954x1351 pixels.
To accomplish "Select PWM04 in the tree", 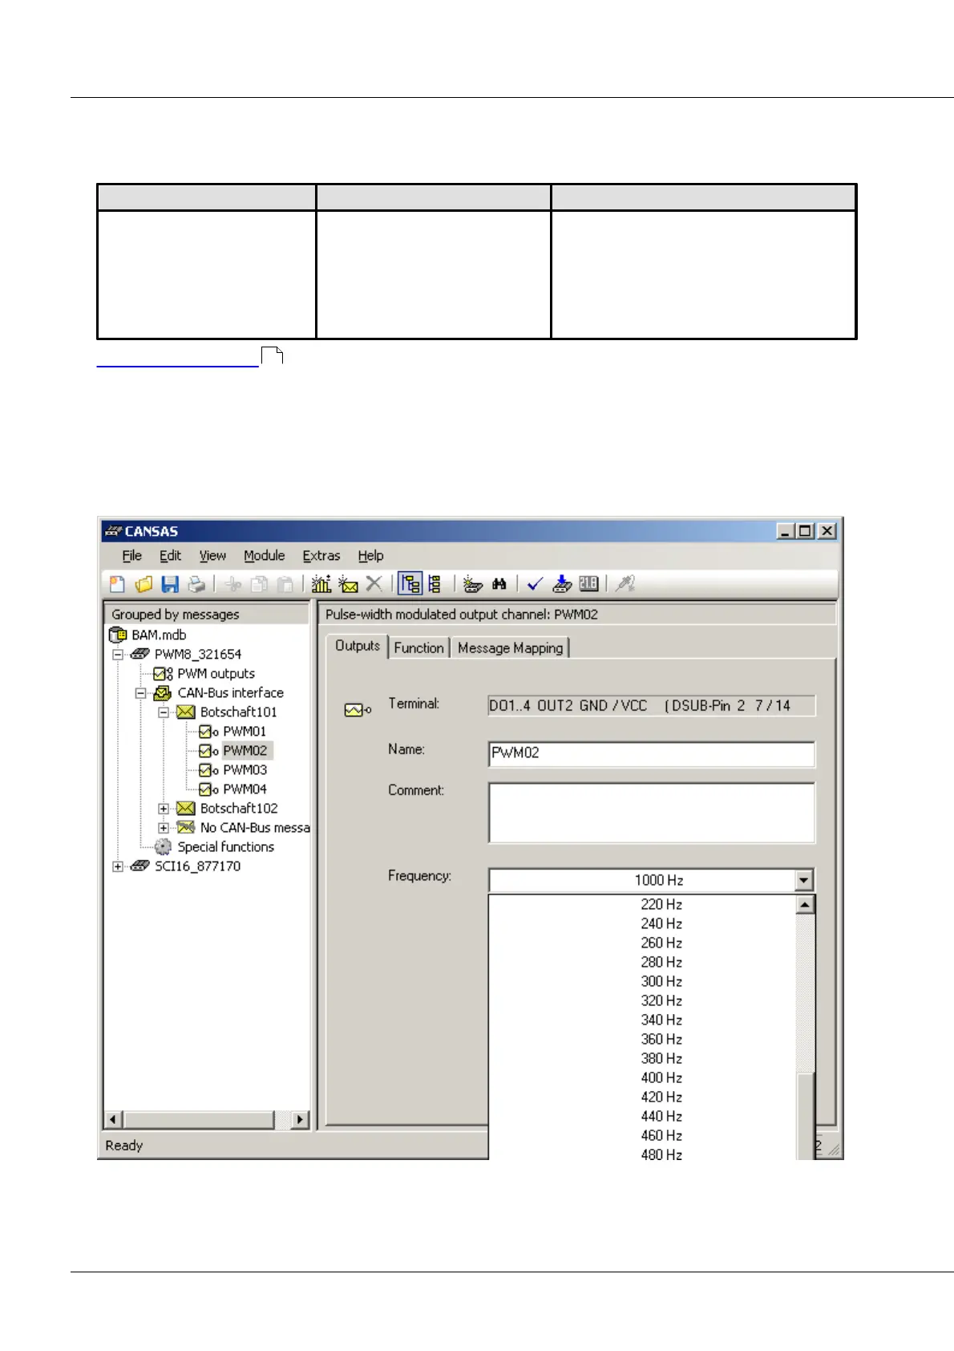I will point(245,789).
